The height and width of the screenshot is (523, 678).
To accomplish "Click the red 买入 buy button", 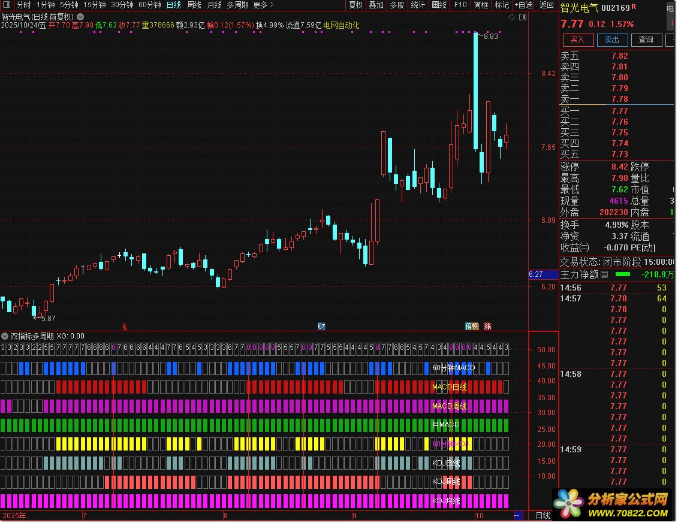I will 577,40.
